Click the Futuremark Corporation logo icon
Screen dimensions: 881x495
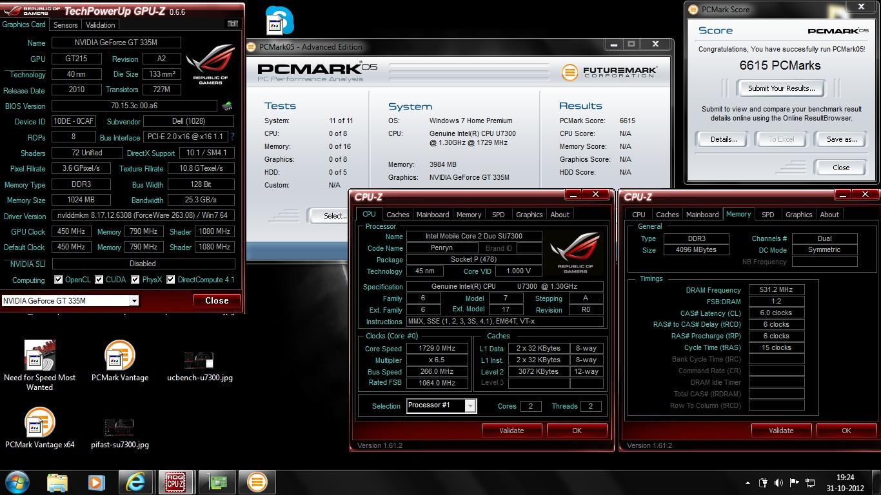pos(569,72)
